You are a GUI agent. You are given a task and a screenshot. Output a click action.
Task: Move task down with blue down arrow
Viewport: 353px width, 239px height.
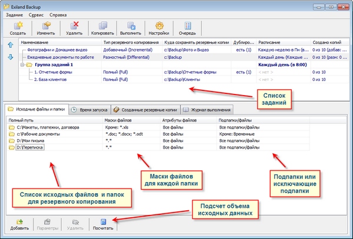(x=10, y=57)
